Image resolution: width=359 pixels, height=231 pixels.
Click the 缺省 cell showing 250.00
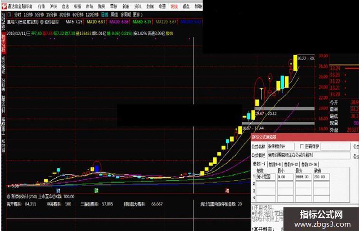pos(321,177)
